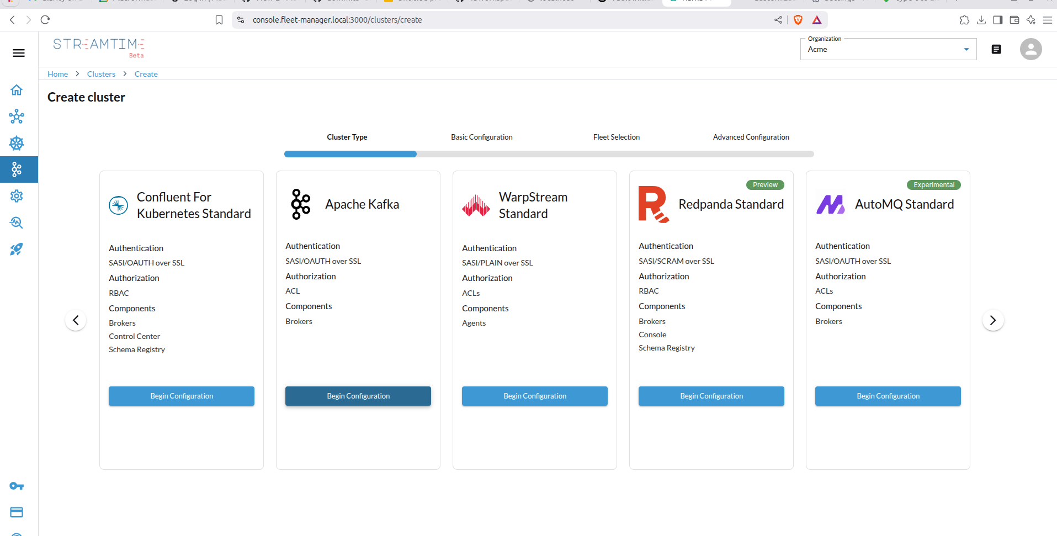Go to Home via sidebar house icon

point(17,90)
